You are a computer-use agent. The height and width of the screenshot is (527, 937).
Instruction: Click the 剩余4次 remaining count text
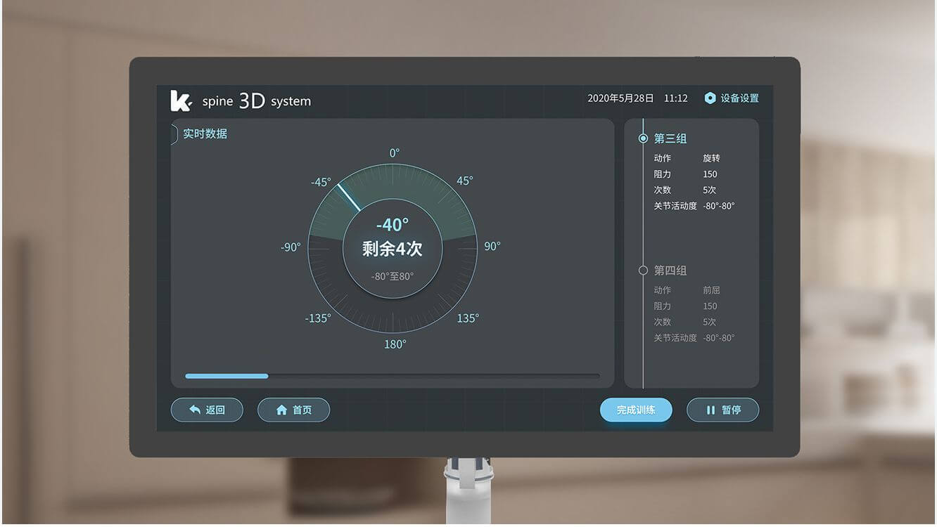[392, 249]
